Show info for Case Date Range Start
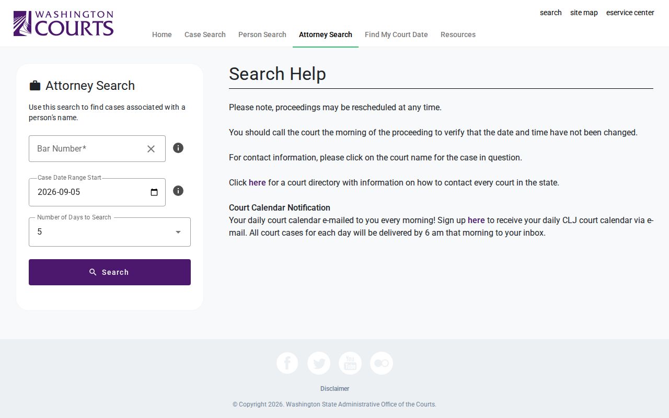Image resolution: width=669 pixels, height=418 pixels. pos(178,191)
